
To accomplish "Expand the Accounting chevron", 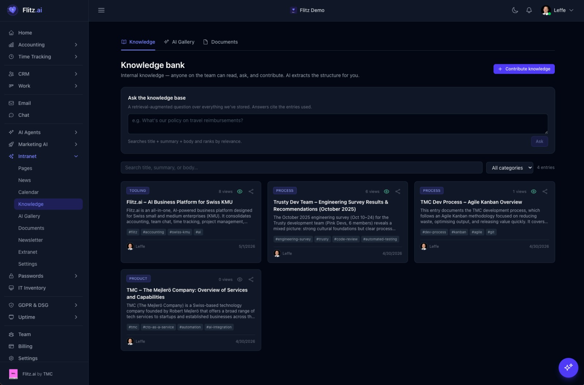I will (76, 45).
